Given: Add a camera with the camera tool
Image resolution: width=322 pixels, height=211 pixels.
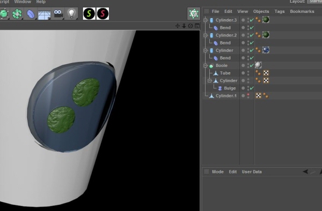Looking at the screenshot, I should [x=58, y=14].
